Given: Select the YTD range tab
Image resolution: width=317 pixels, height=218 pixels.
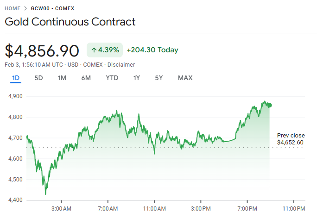Looking at the screenshot, I should (112, 78).
